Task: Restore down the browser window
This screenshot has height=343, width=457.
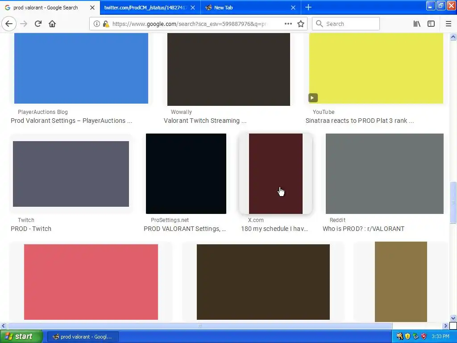Action: tap(441, 5)
